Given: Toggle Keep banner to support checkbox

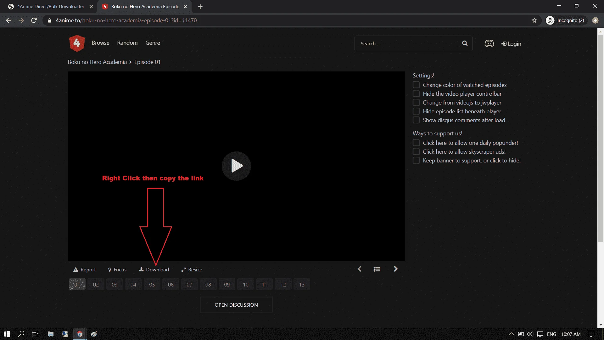Looking at the screenshot, I should [416, 161].
